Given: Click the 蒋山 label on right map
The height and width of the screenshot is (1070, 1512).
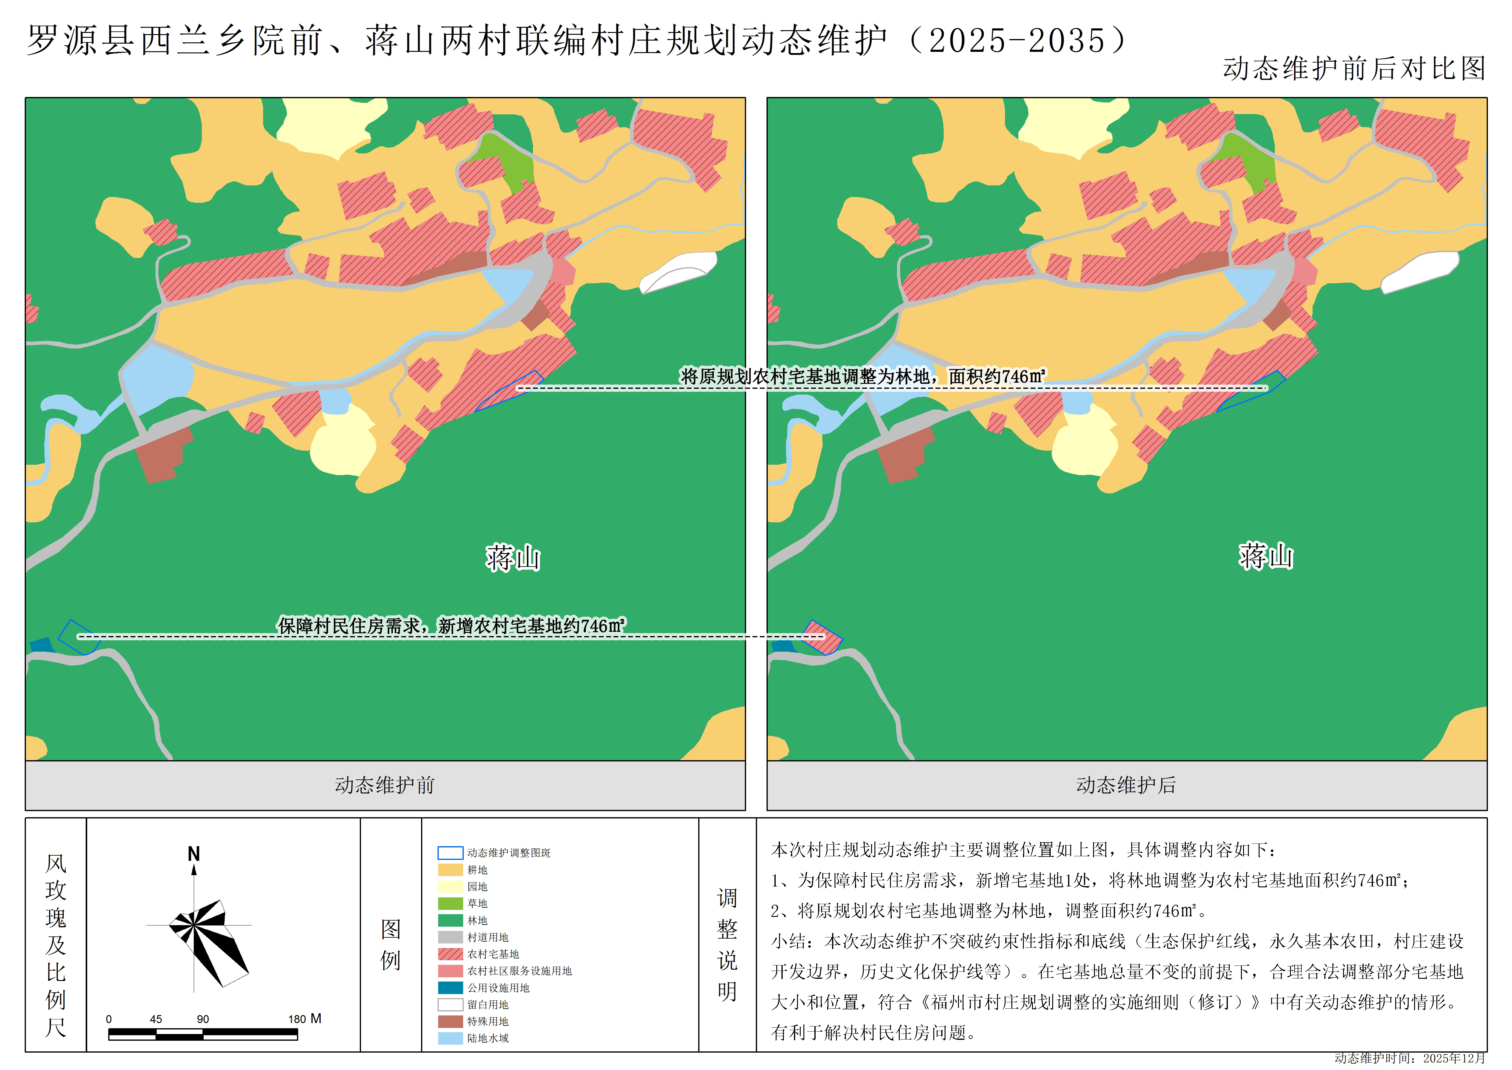Looking at the screenshot, I should pos(1266,556).
